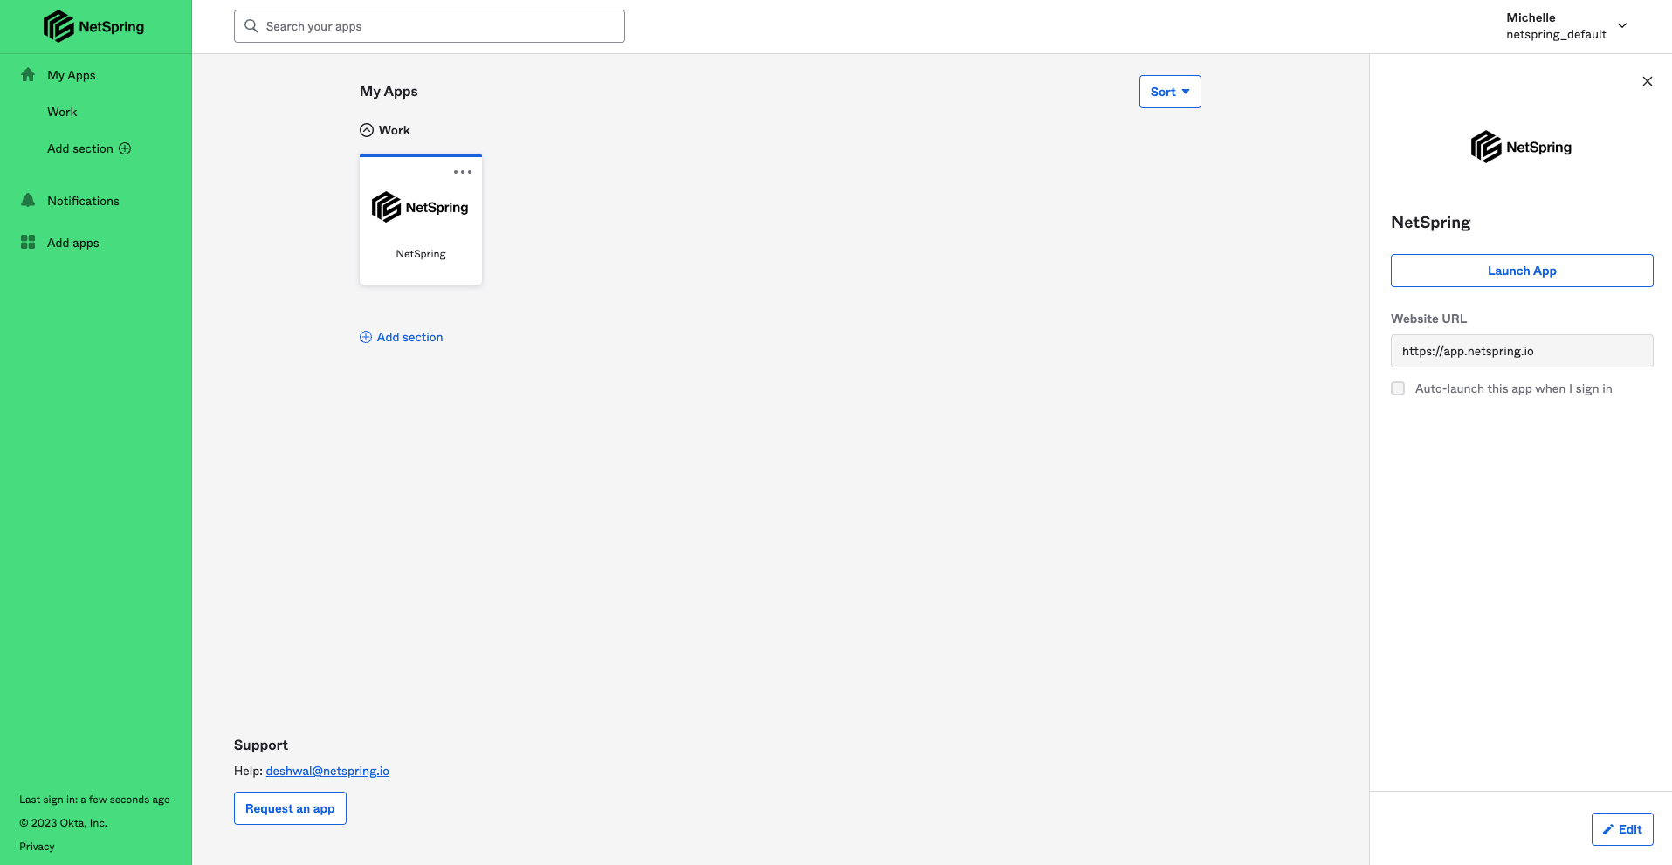
Task: Click the My Apps home icon
Action: (x=28, y=75)
